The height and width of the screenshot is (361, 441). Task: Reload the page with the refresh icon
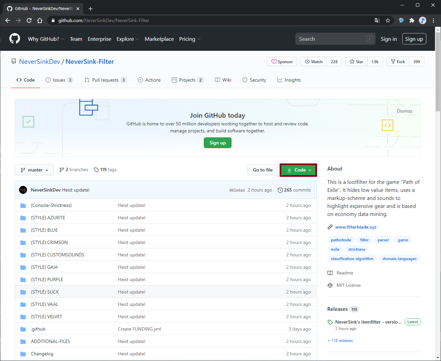[x=29, y=20]
